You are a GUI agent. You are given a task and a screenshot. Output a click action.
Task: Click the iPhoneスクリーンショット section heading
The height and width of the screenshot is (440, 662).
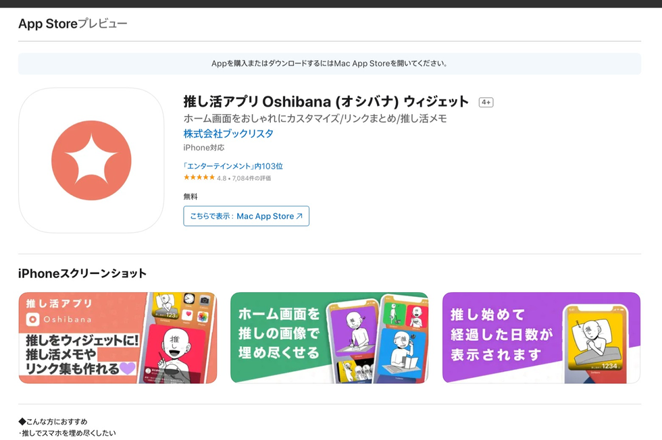(82, 273)
